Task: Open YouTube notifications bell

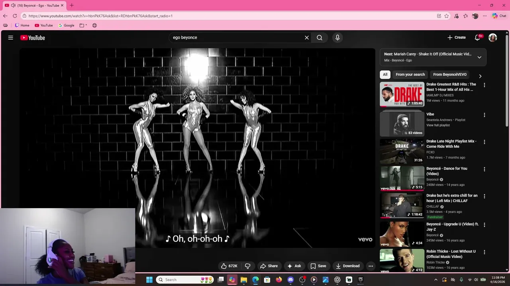Action: pyautogui.click(x=478, y=37)
